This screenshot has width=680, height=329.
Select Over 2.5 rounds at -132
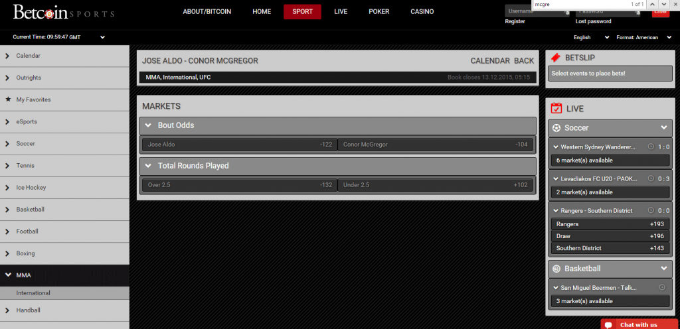[x=239, y=185]
